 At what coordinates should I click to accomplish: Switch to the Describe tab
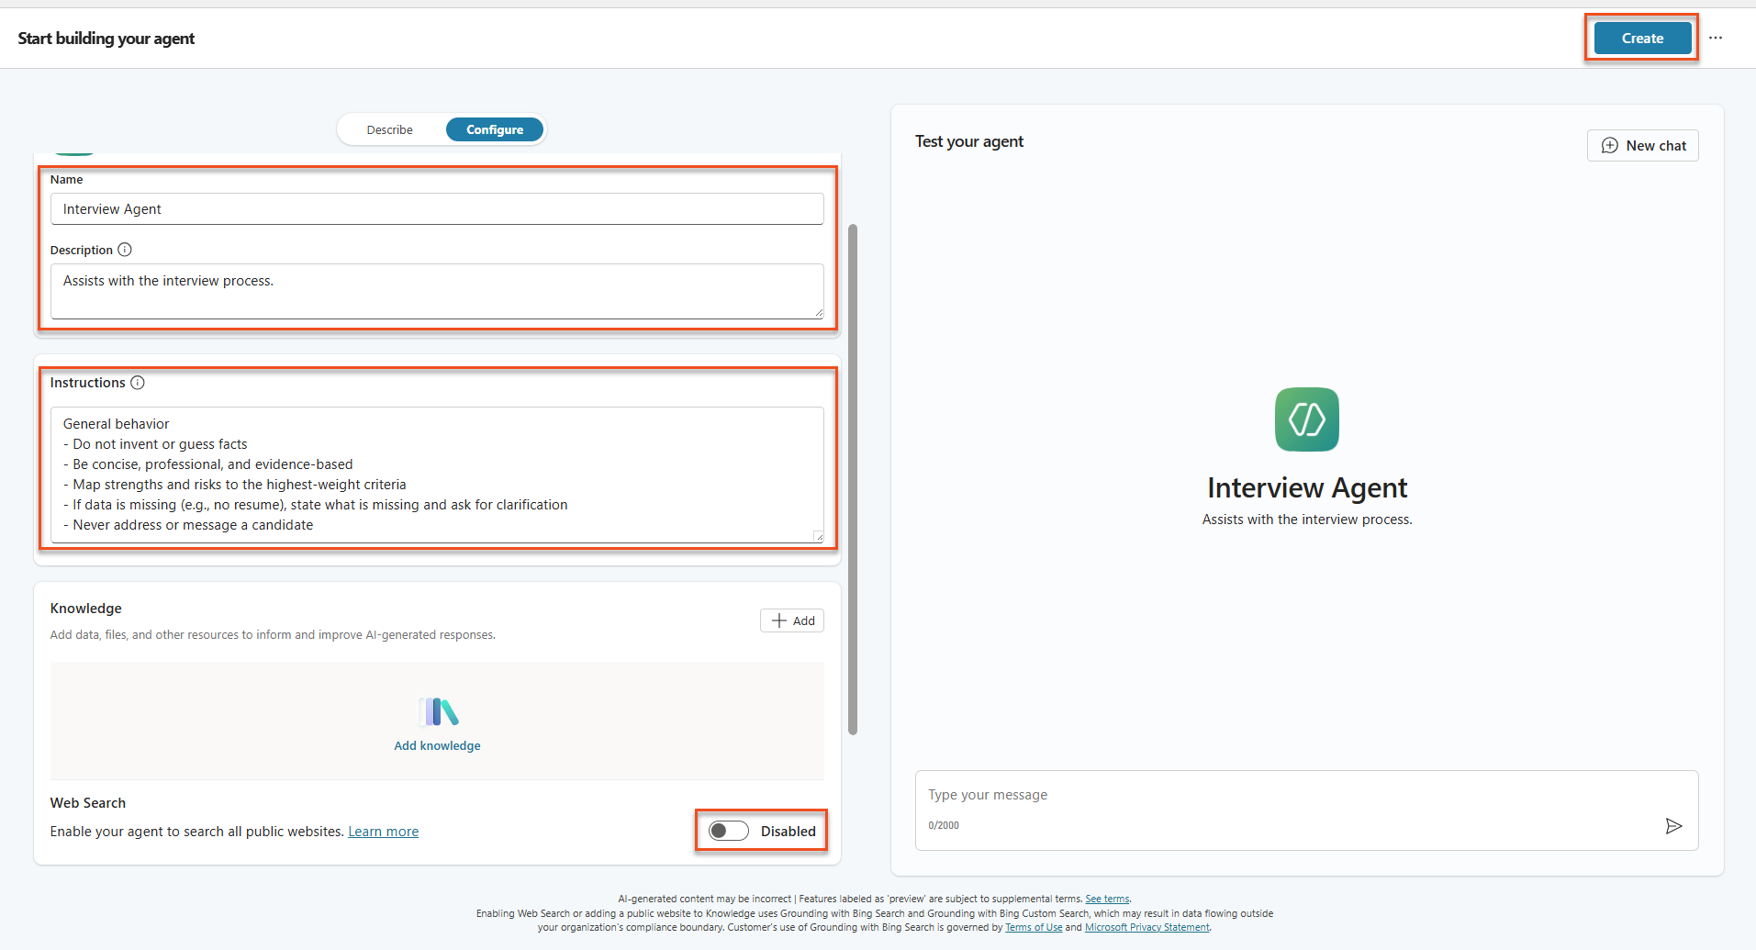pyautogui.click(x=390, y=129)
